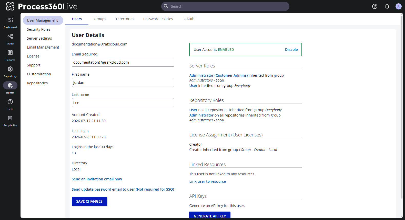Click the API Keys section heading
The image size is (405, 220).
[x=198, y=196]
